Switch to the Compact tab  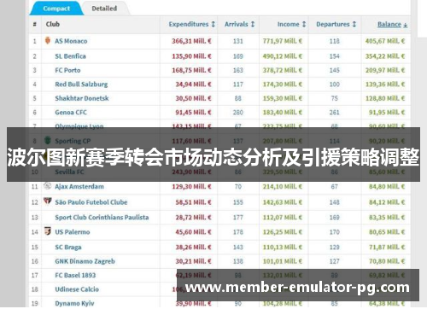coord(56,9)
